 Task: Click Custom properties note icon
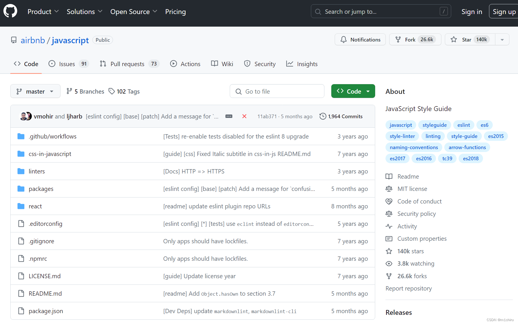(x=389, y=238)
